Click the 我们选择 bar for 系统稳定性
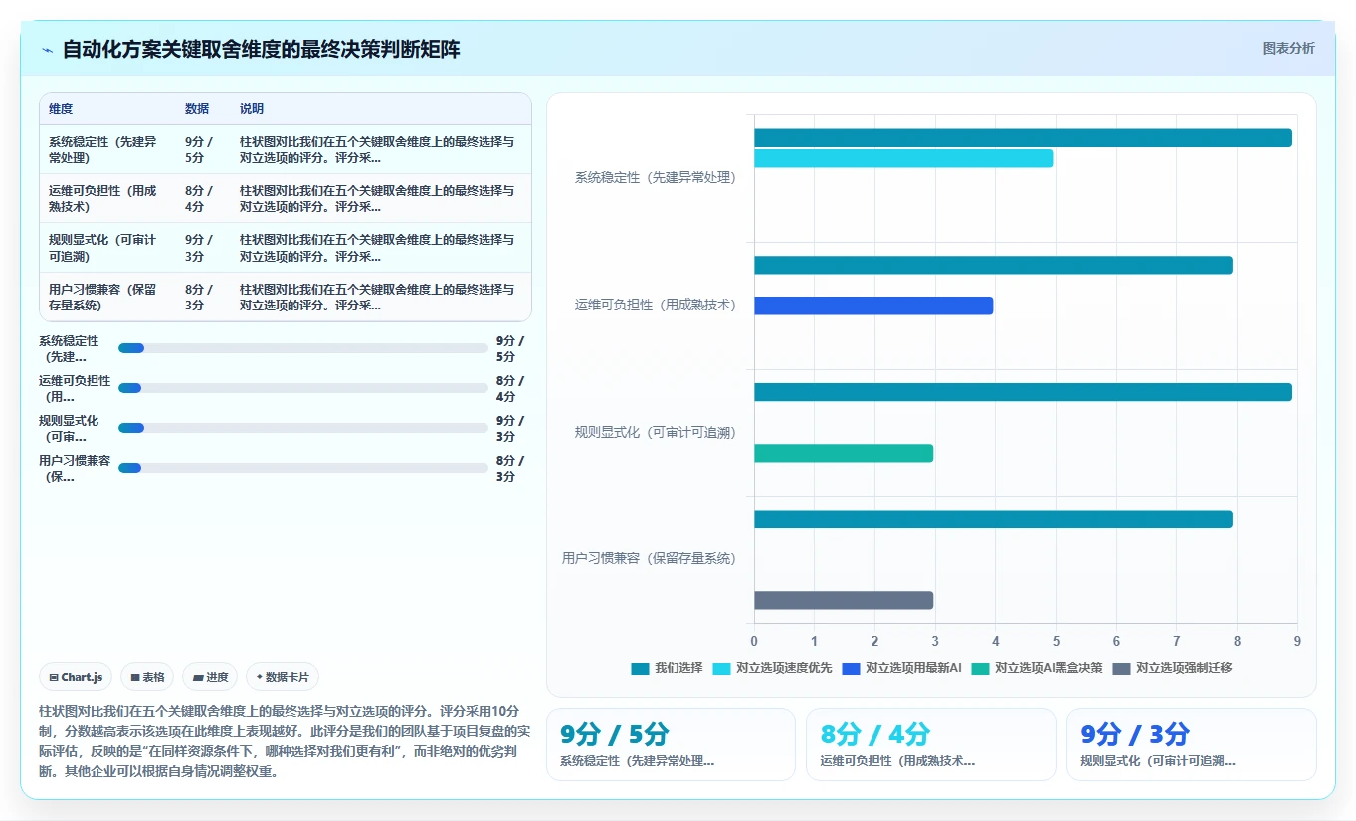 (x=1023, y=138)
